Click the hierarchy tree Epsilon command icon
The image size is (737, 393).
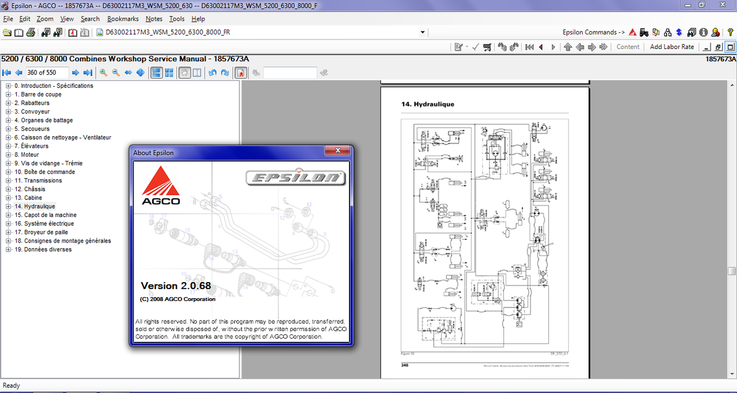point(668,32)
